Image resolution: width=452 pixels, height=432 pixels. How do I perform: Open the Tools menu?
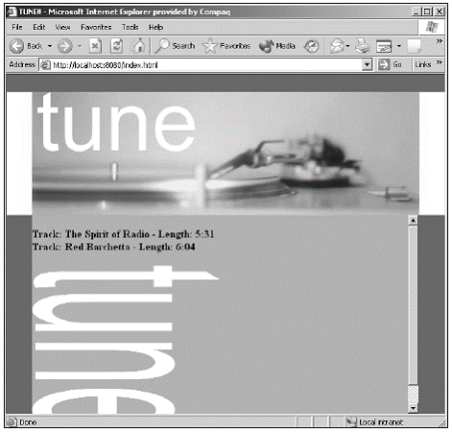point(130,28)
